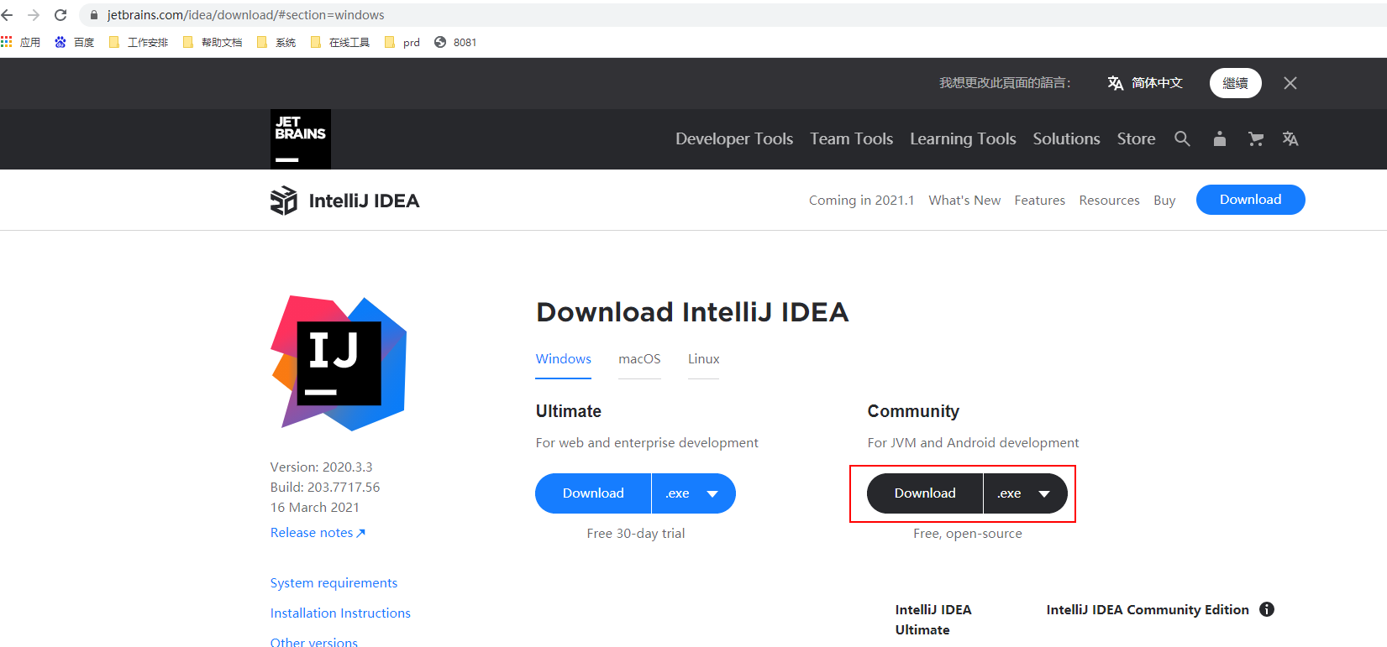Download the Ultimate edition
Viewport: 1387px width, 647px height.
pos(593,493)
